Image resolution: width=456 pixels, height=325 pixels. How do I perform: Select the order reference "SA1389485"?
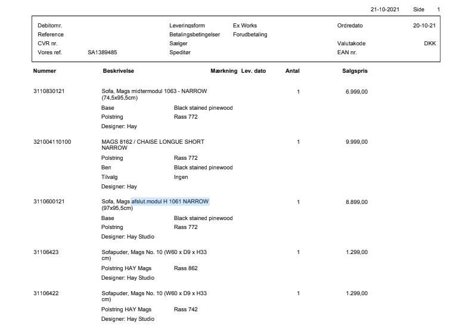pos(103,52)
